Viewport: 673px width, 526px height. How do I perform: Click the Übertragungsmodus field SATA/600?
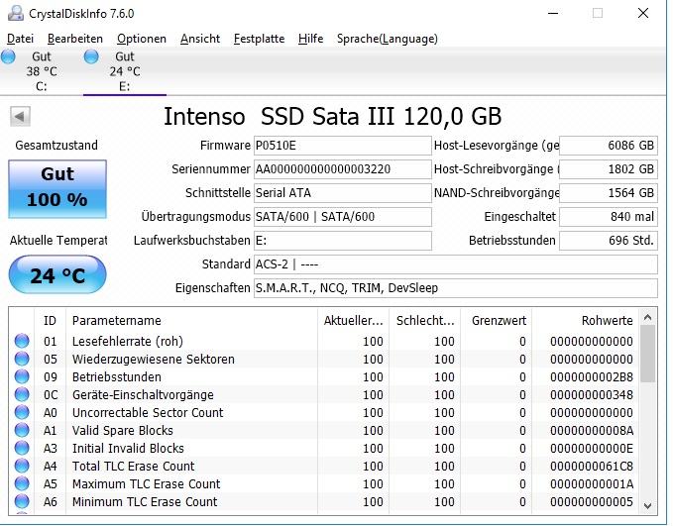(343, 217)
